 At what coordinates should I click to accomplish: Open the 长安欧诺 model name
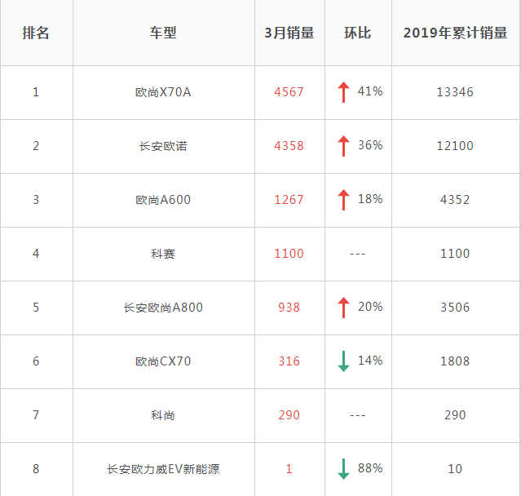tap(163, 146)
